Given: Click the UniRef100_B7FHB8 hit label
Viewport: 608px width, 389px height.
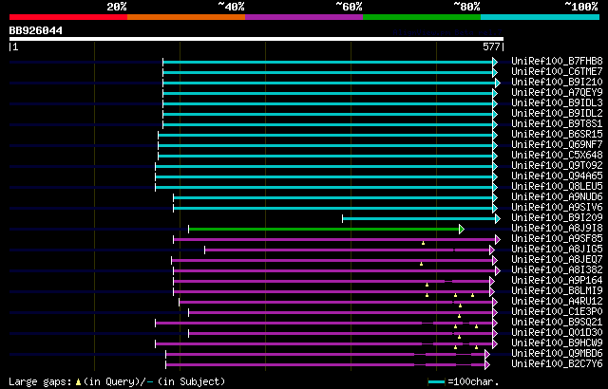Looking at the screenshot, I should pos(557,61).
